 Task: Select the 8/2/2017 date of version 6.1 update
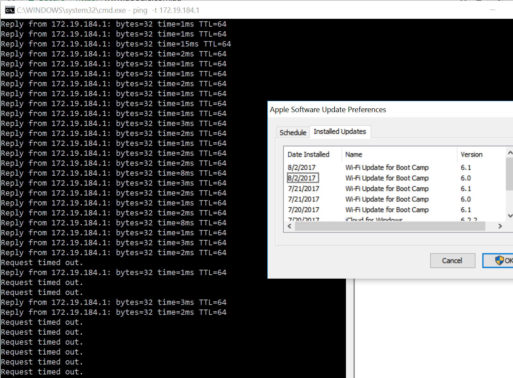click(302, 168)
